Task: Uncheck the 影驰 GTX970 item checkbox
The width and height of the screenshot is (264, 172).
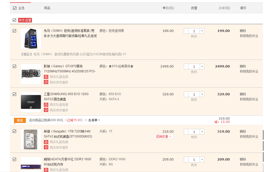Action: (15, 66)
